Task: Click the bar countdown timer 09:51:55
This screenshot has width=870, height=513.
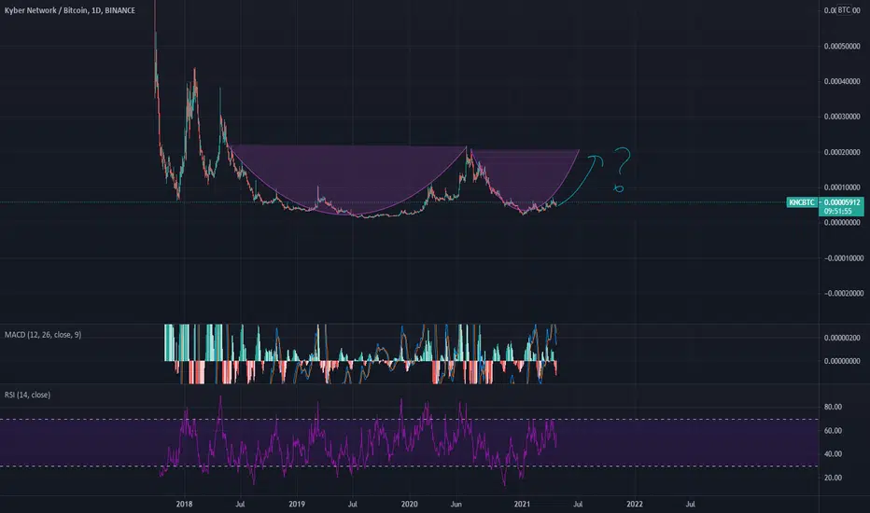Action: [838, 212]
